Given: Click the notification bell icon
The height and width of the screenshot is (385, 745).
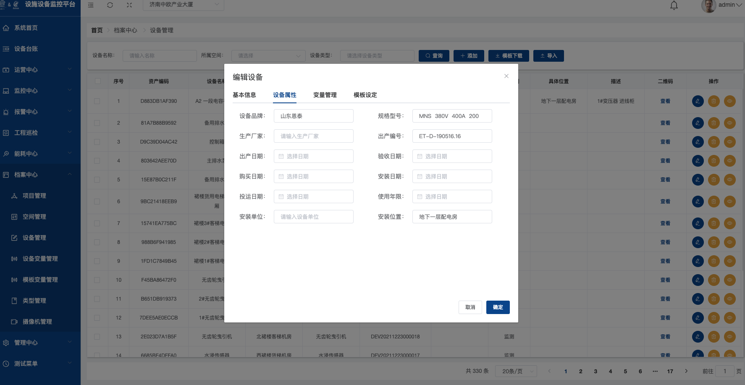Looking at the screenshot, I should [x=674, y=5].
